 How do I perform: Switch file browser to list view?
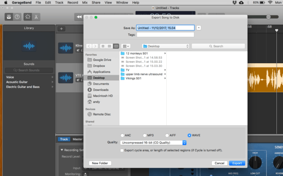[x=109, y=46]
